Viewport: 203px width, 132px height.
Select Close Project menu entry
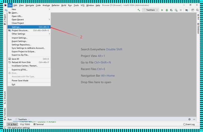point(29,23)
